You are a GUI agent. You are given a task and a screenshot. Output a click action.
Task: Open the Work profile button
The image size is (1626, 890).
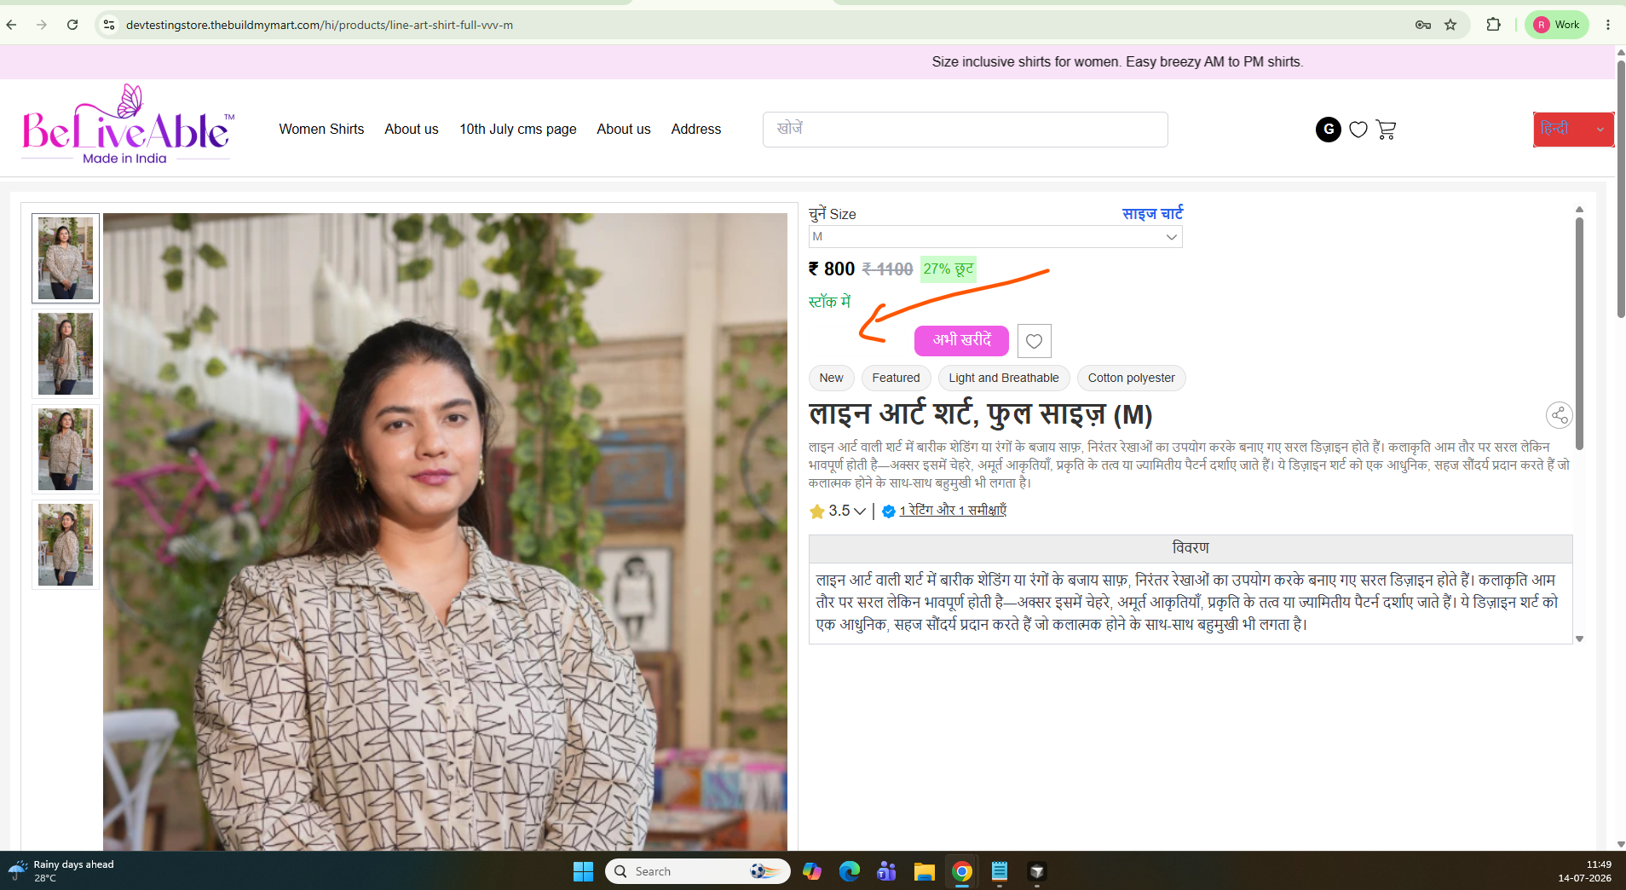coord(1556,25)
